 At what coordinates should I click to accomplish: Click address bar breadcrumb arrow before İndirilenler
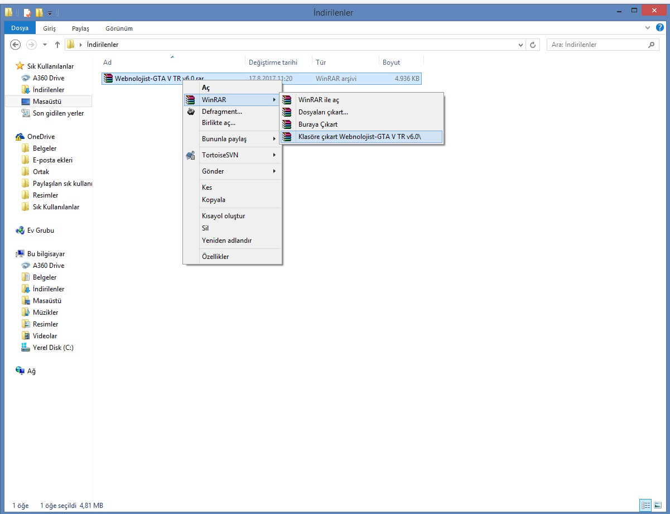coord(81,45)
